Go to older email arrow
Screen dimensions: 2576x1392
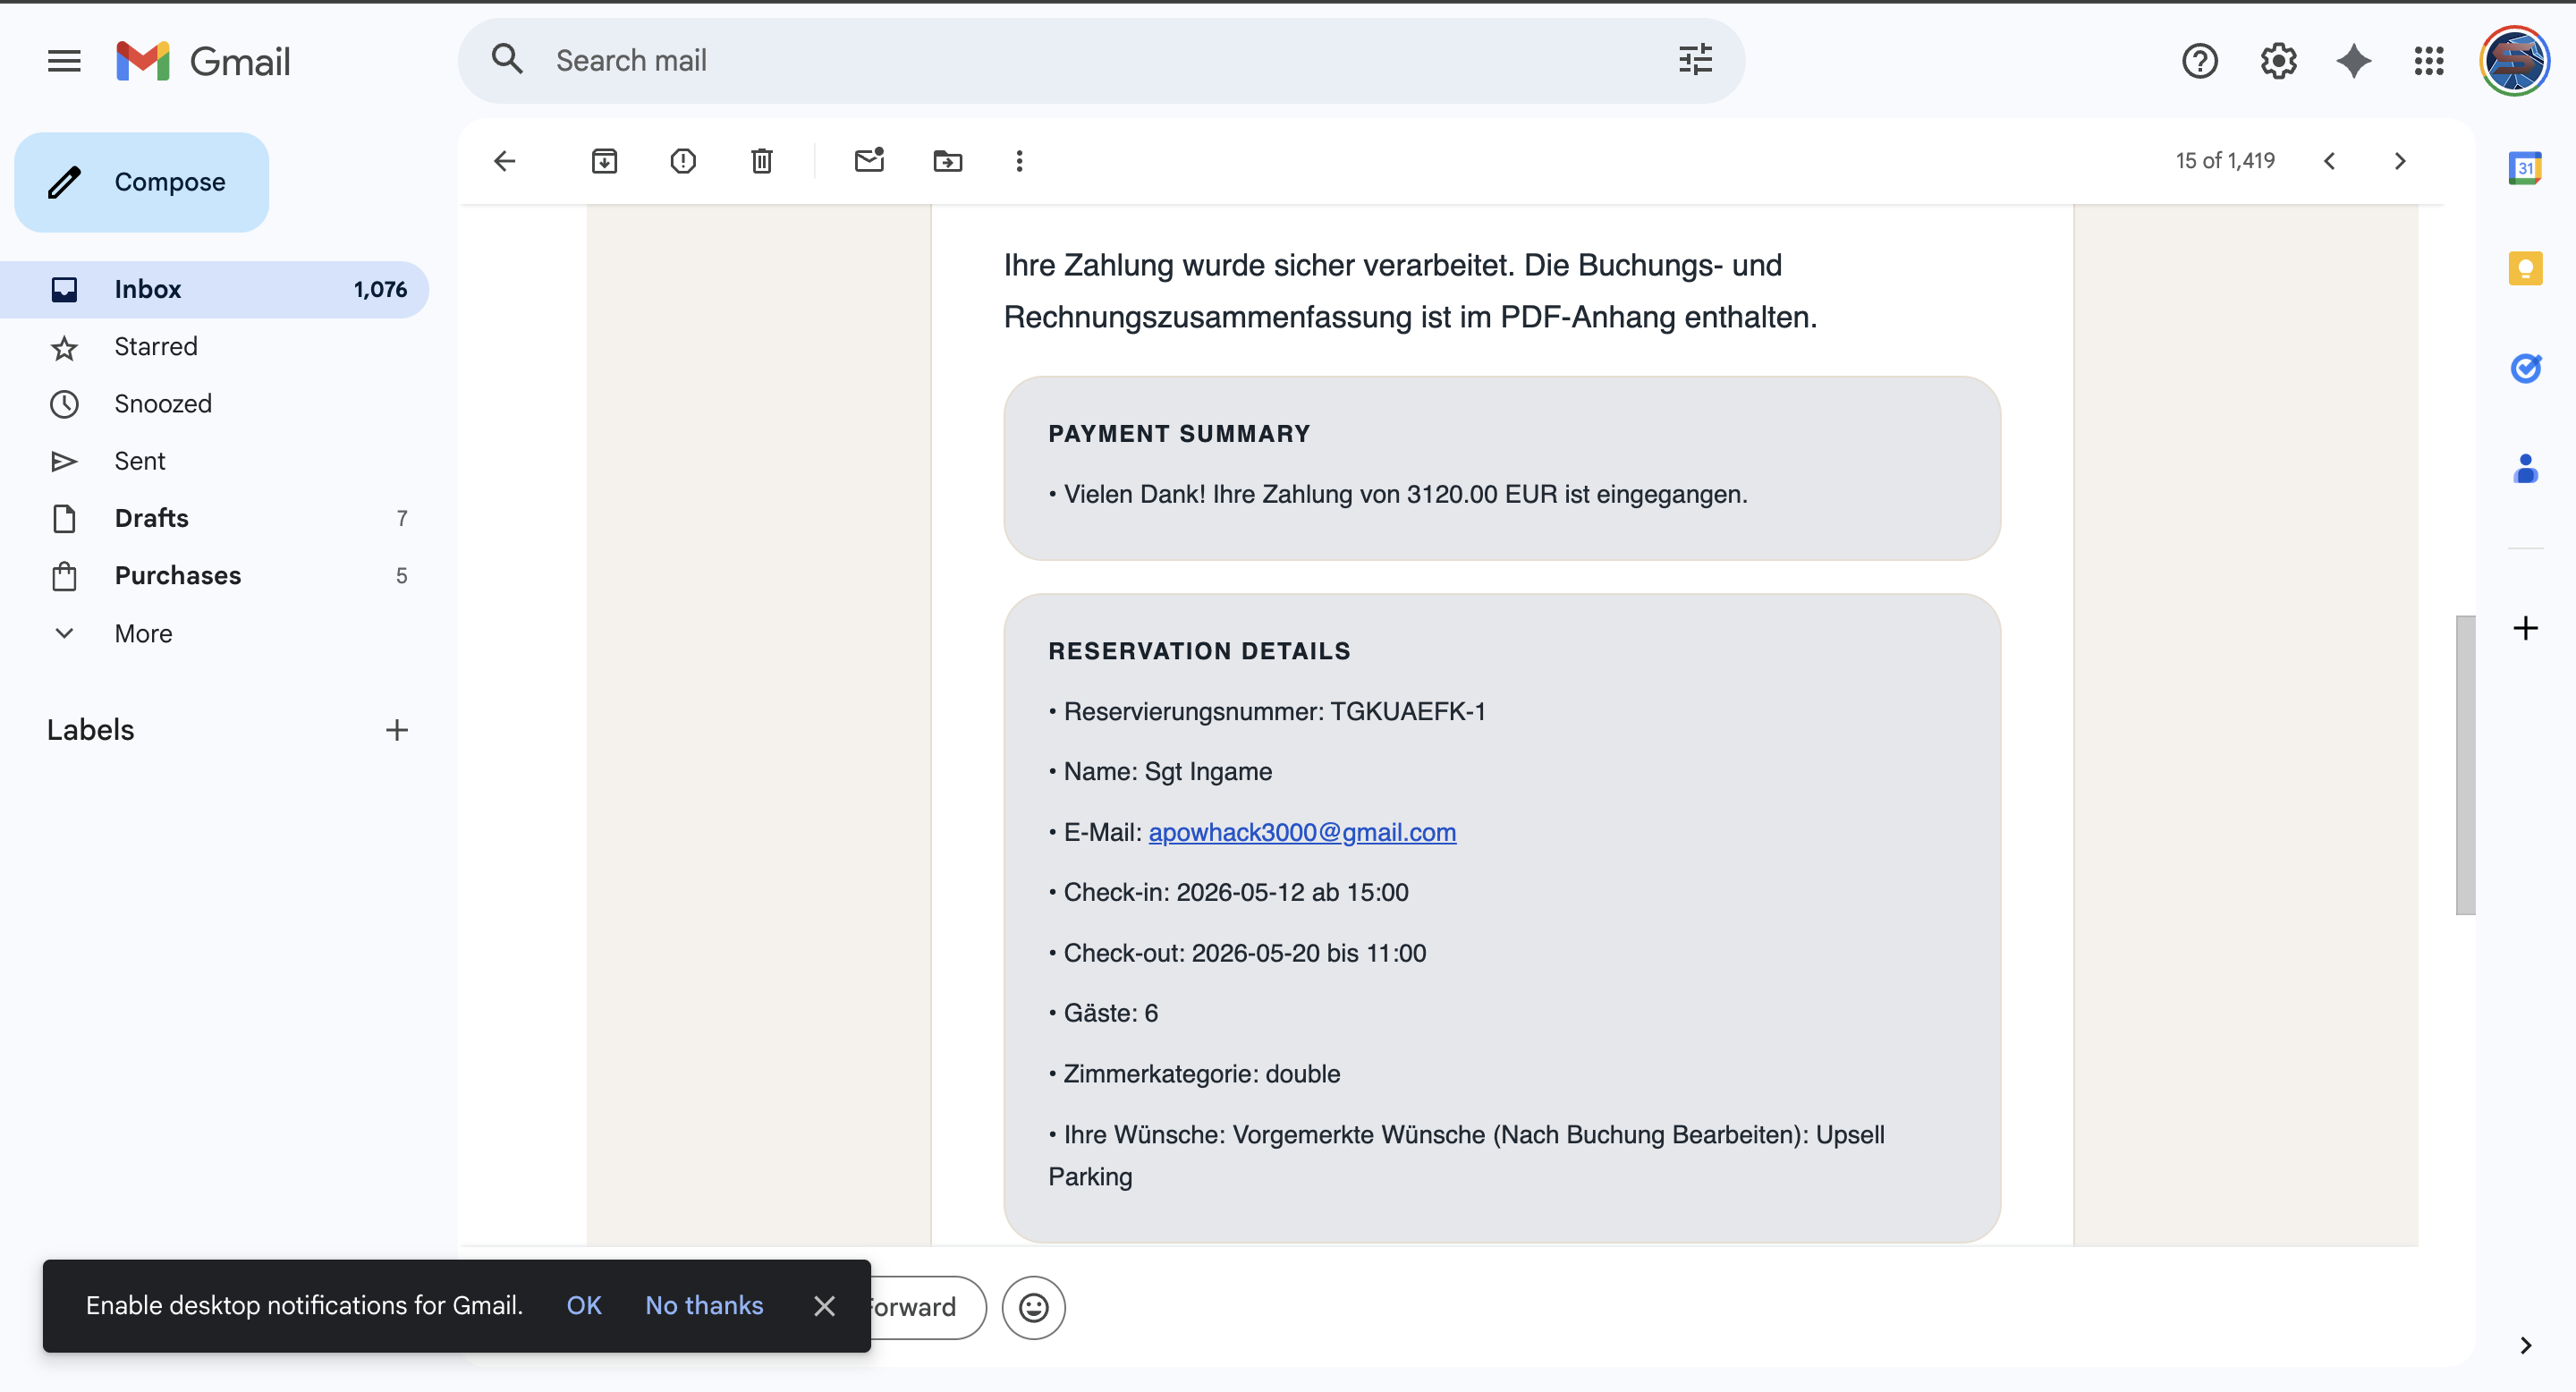2399,161
